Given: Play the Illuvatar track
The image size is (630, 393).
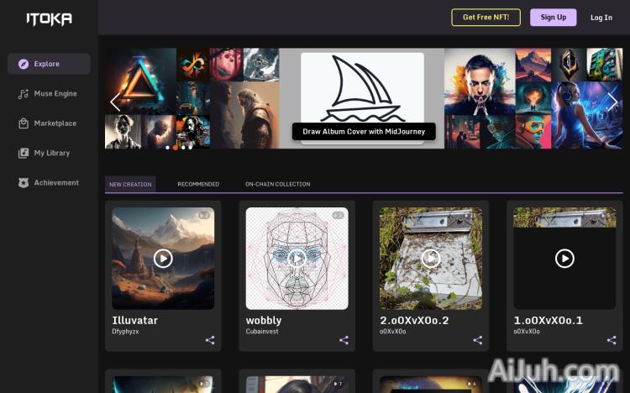Looking at the screenshot, I should coord(163,259).
